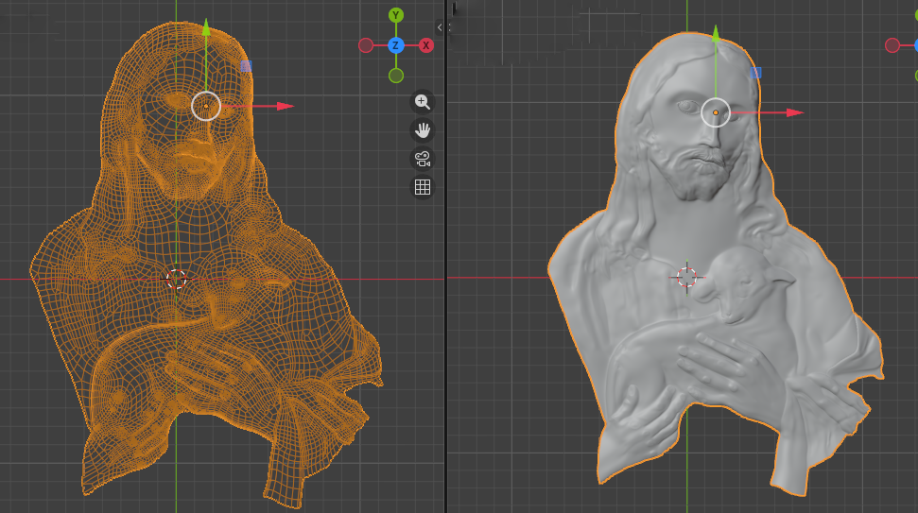Click the negative X circle in the left viewport gizmo
Viewport: 918px width, 513px height.
tap(366, 45)
